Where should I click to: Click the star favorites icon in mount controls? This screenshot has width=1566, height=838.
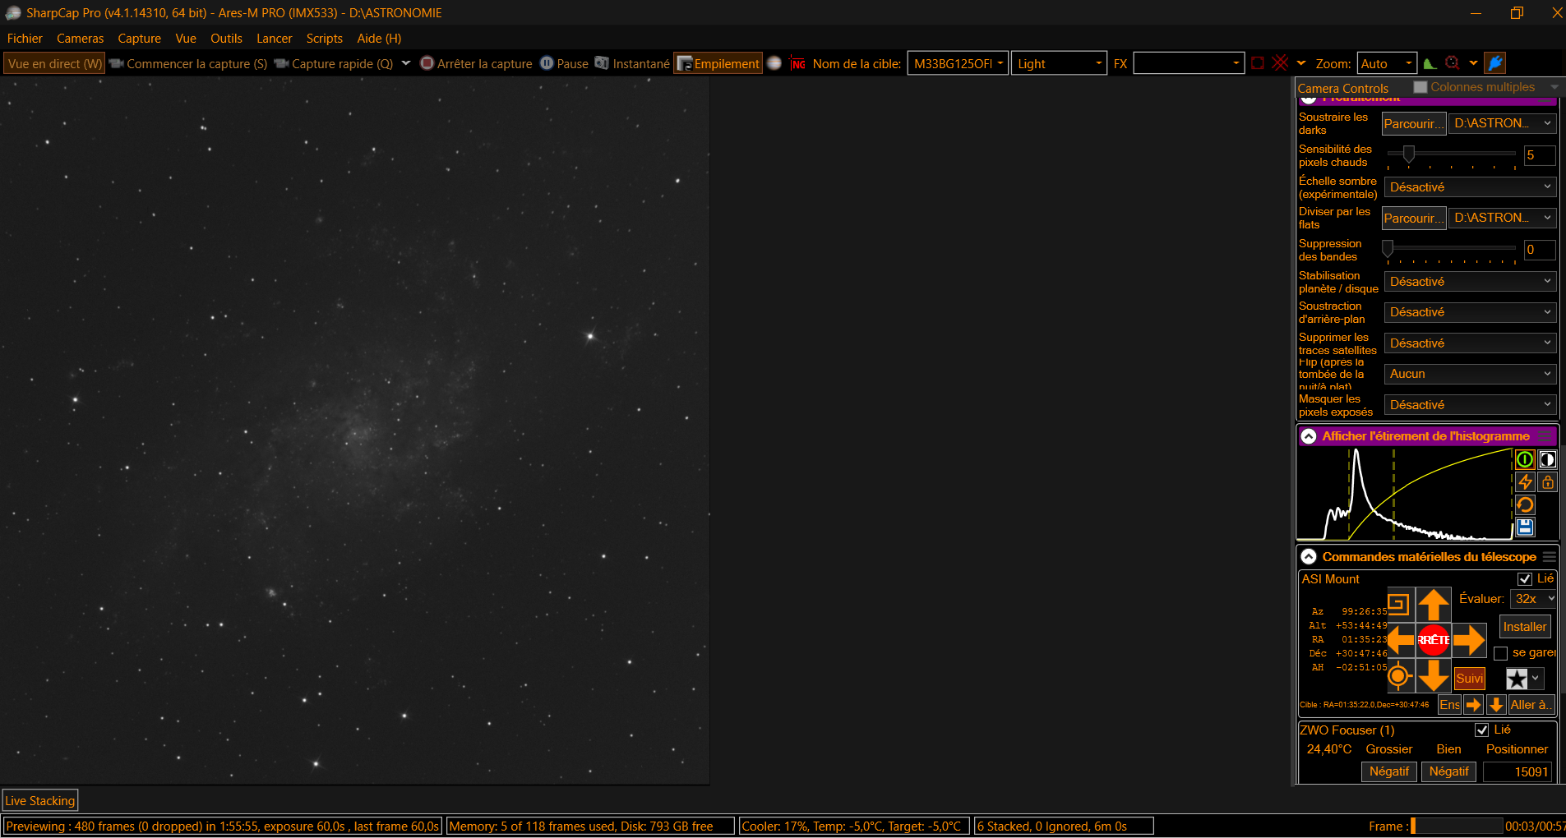[1517, 679]
